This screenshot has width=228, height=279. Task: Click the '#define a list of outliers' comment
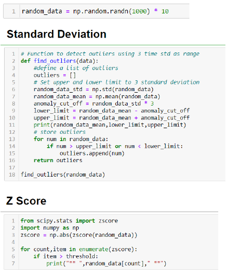click(x=76, y=68)
